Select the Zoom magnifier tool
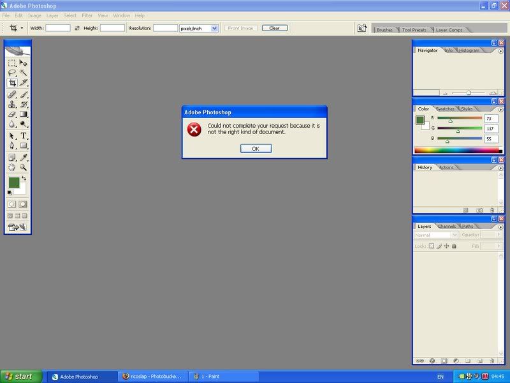The height and width of the screenshot is (383, 510). click(24, 167)
